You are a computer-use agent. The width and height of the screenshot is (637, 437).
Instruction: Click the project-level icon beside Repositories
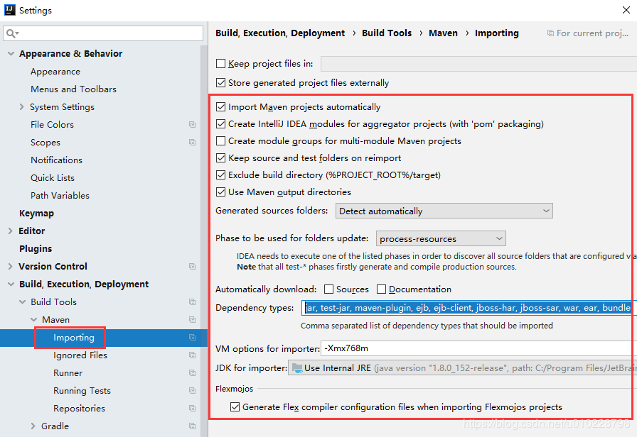[x=192, y=408]
